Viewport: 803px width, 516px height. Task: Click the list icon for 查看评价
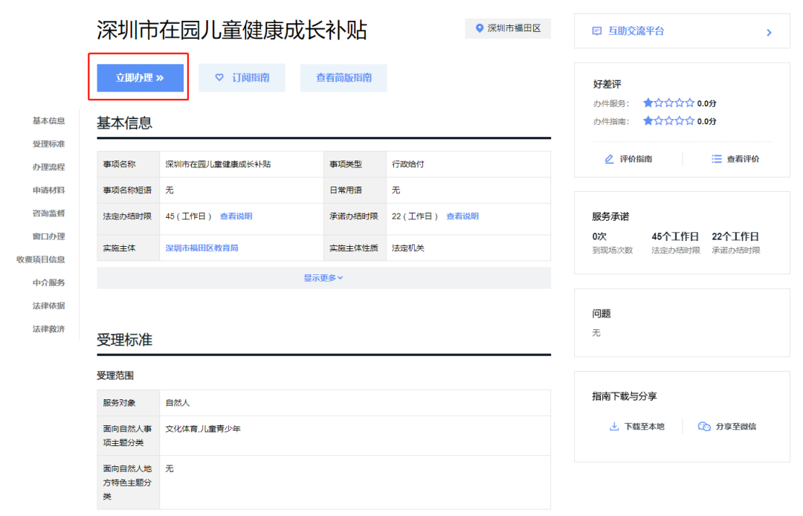717,159
